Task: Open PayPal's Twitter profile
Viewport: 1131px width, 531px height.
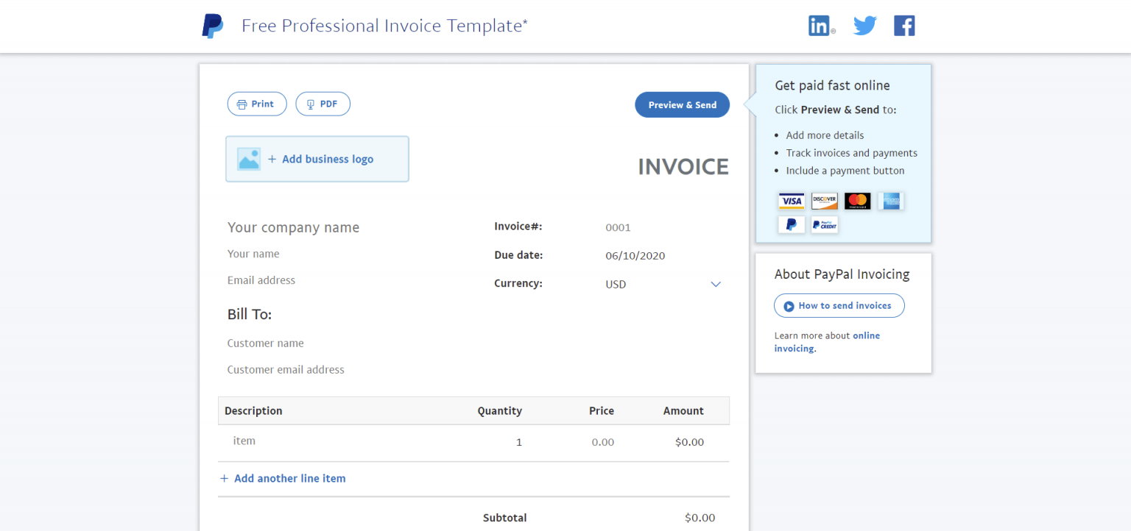Action: pyautogui.click(x=864, y=24)
